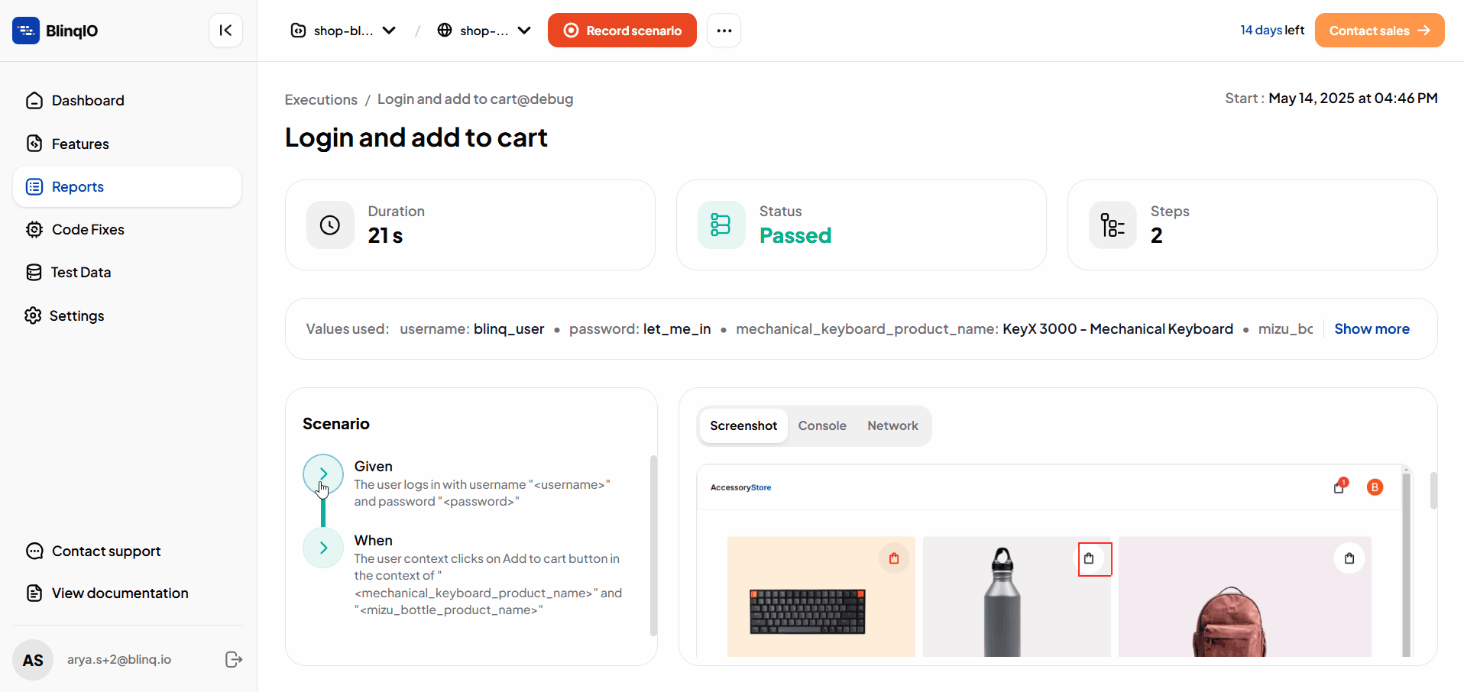Click the logout icon beside the email
The height and width of the screenshot is (692, 1464).
click(x=234, y=660)
